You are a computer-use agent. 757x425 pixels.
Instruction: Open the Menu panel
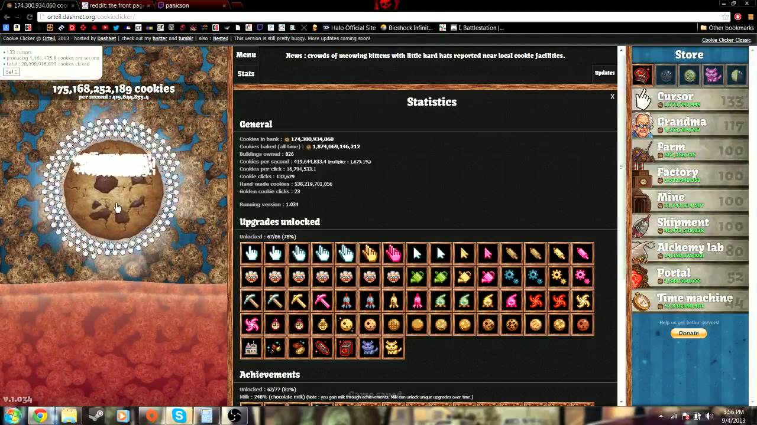point(246,55)
